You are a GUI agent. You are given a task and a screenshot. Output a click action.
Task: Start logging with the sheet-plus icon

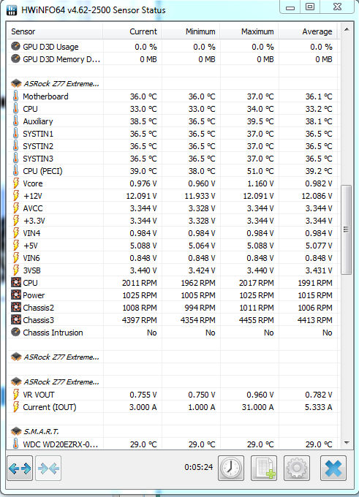(x=264, y=468)
